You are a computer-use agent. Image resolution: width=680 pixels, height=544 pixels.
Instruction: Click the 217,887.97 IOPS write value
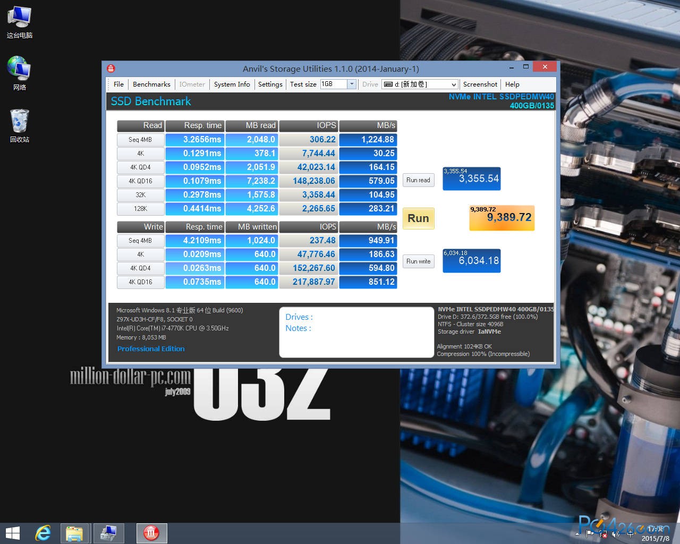[x=308, y=282]
